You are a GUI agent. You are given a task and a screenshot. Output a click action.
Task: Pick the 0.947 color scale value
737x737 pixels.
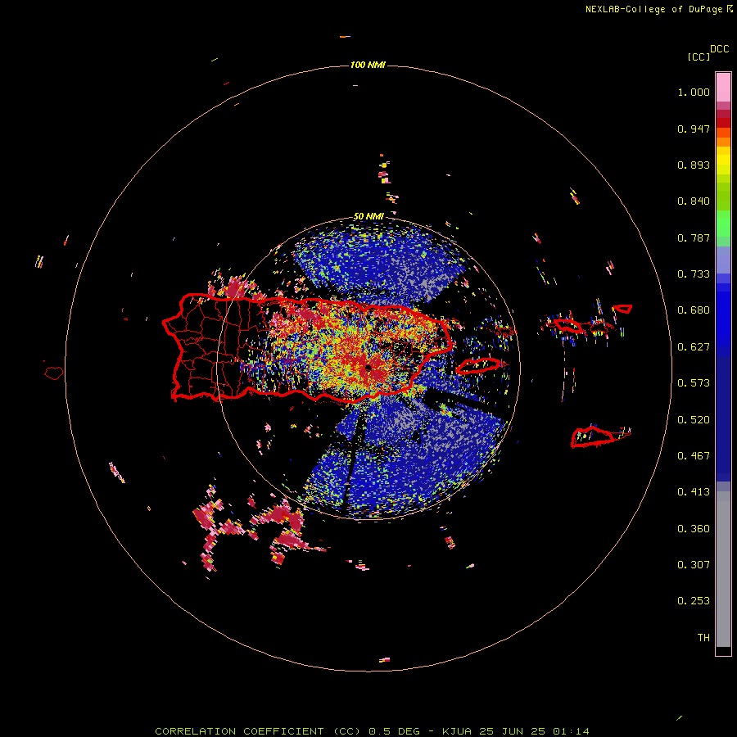click(x=694, y=129)
